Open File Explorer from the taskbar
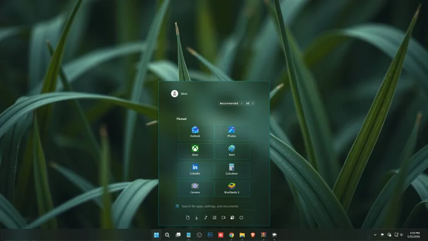This screenshot has width=428, height=241. [x=242, y=235]
